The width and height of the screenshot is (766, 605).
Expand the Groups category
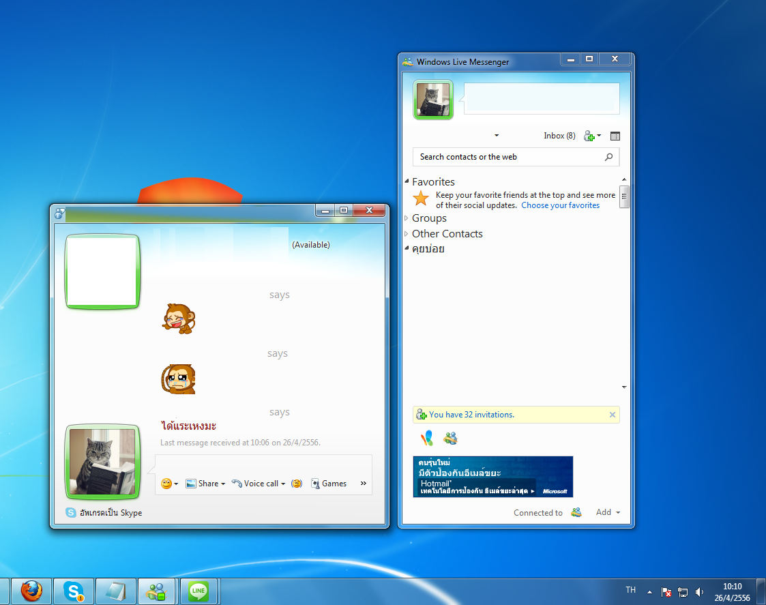[406, 218]
